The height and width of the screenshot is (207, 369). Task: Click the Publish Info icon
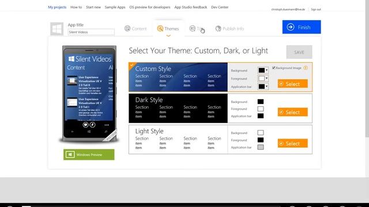point(218,29)
